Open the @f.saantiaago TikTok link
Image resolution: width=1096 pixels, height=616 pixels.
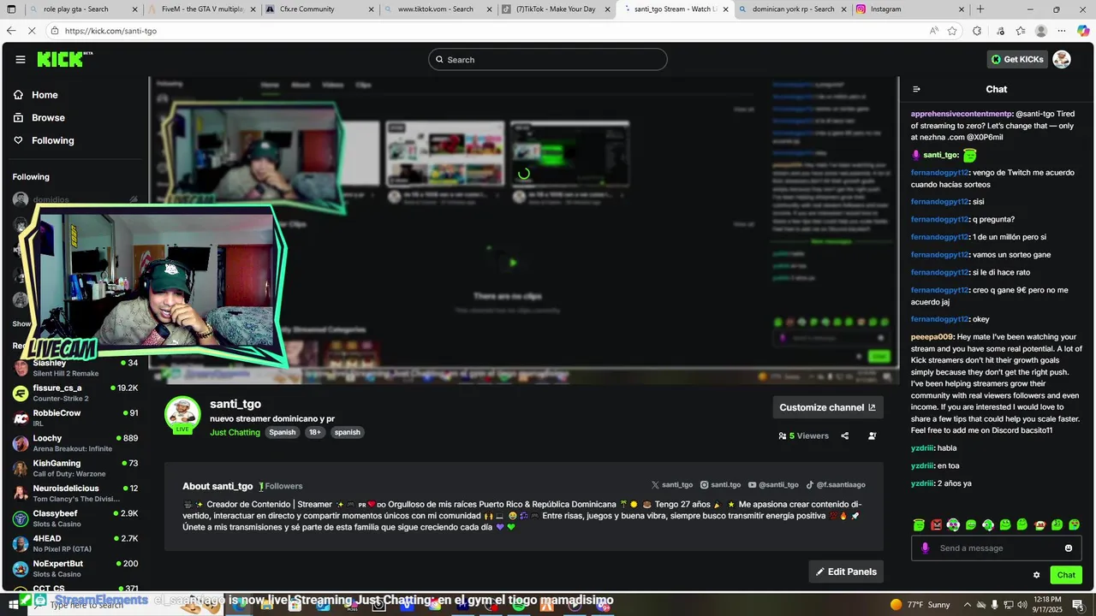836,485
